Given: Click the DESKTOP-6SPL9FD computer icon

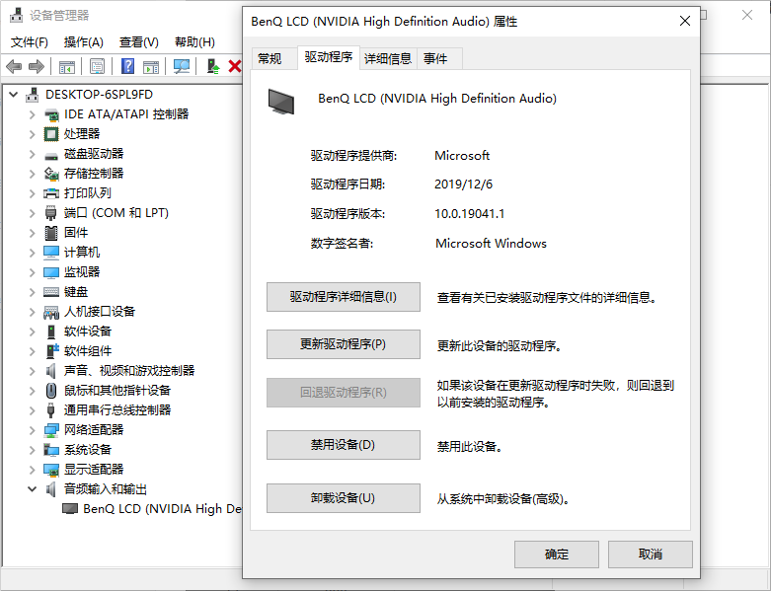Looking at the screenshot, I should pos(33,95).
